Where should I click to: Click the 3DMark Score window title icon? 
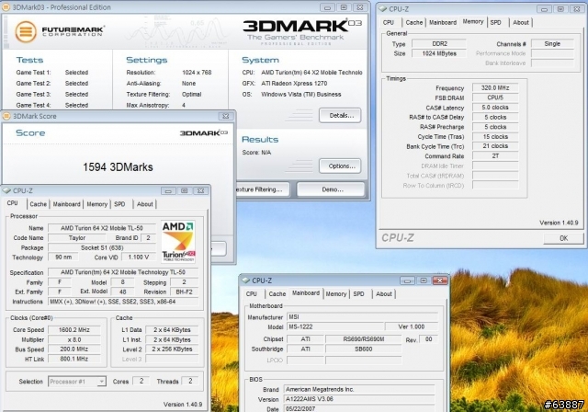tap(6, 116)
